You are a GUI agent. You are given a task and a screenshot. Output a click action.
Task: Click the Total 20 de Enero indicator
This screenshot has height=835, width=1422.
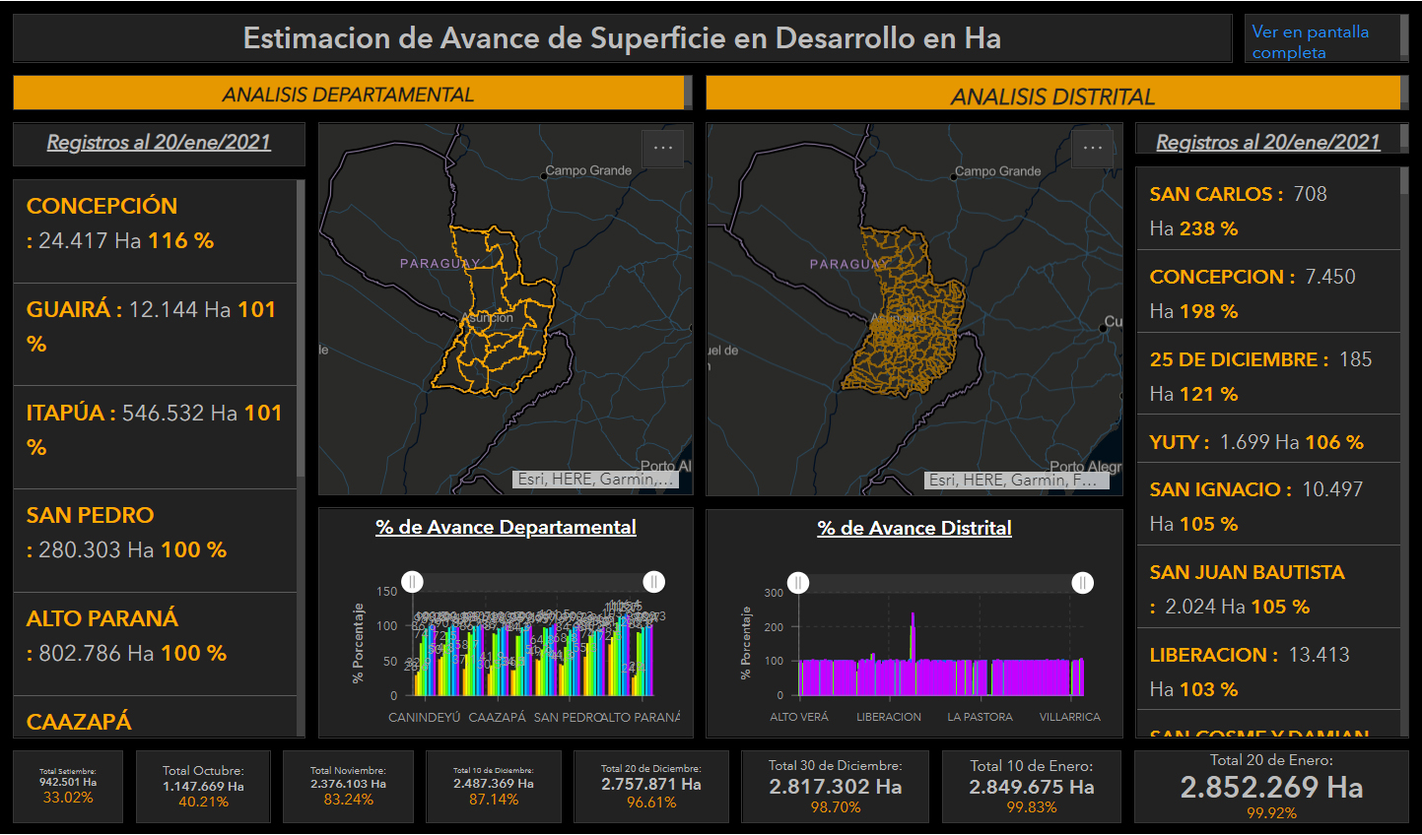(x=1271, y=787)
